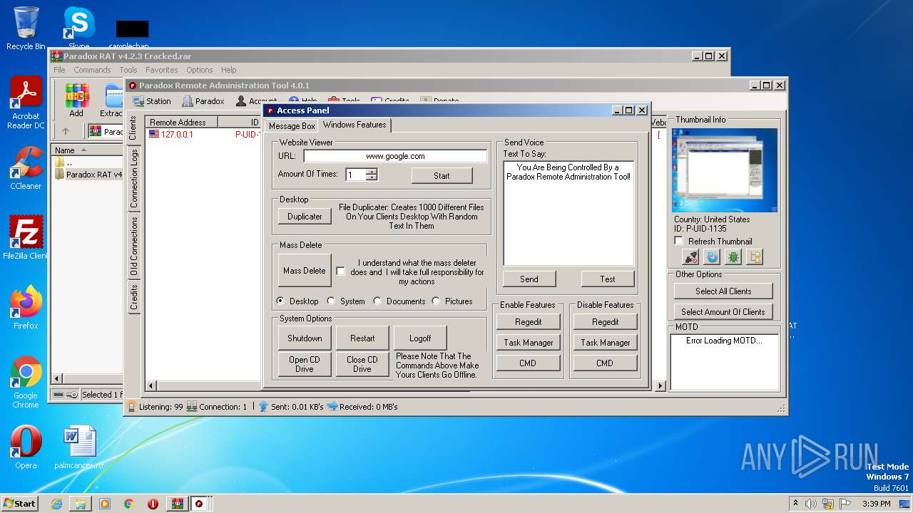The width and height of the screenshot is (913, 513).
Task: Switch to the Windows Features tab
Action: (x=355, y=125)
